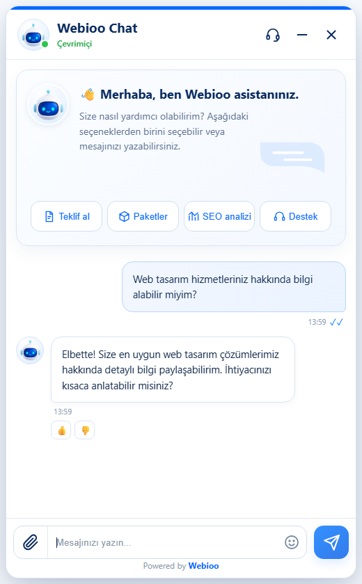Click the user message about web tasarım
362x584 pixels.
click(234, 286)
